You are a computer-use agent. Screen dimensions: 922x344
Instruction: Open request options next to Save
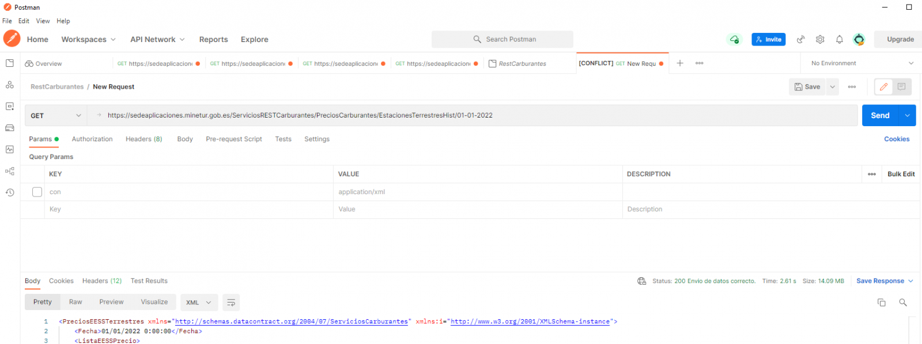(x=852, y=87)
